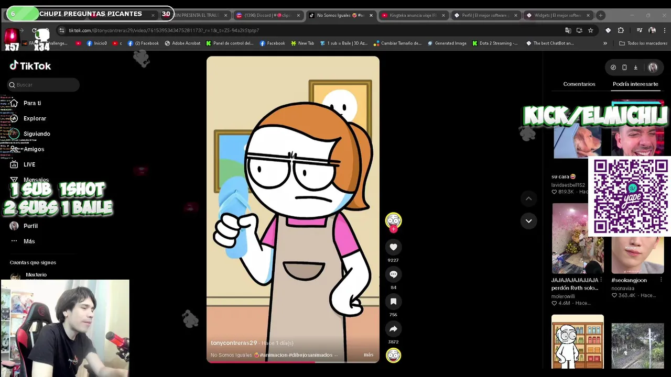Open Amigos section

pyautogui.click(x=34, y=149)
